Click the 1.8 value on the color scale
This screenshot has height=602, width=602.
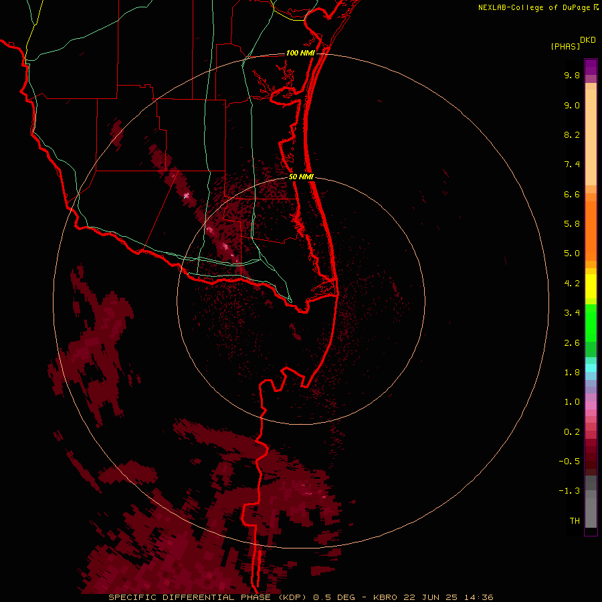(572, 373)
